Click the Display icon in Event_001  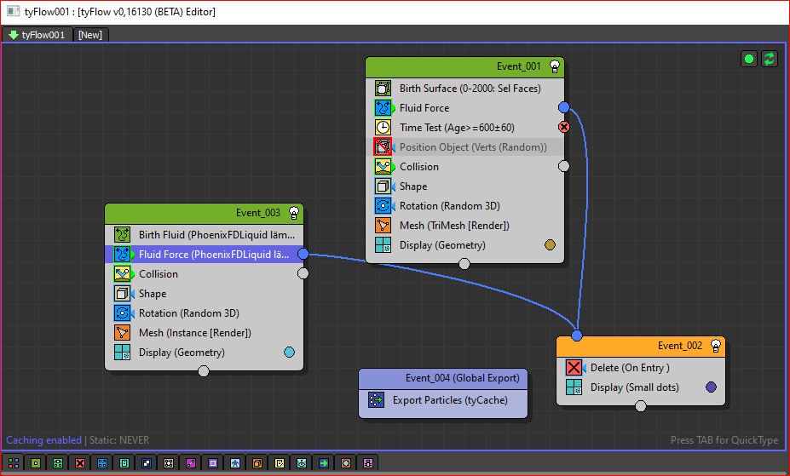[x=383, y=245]
